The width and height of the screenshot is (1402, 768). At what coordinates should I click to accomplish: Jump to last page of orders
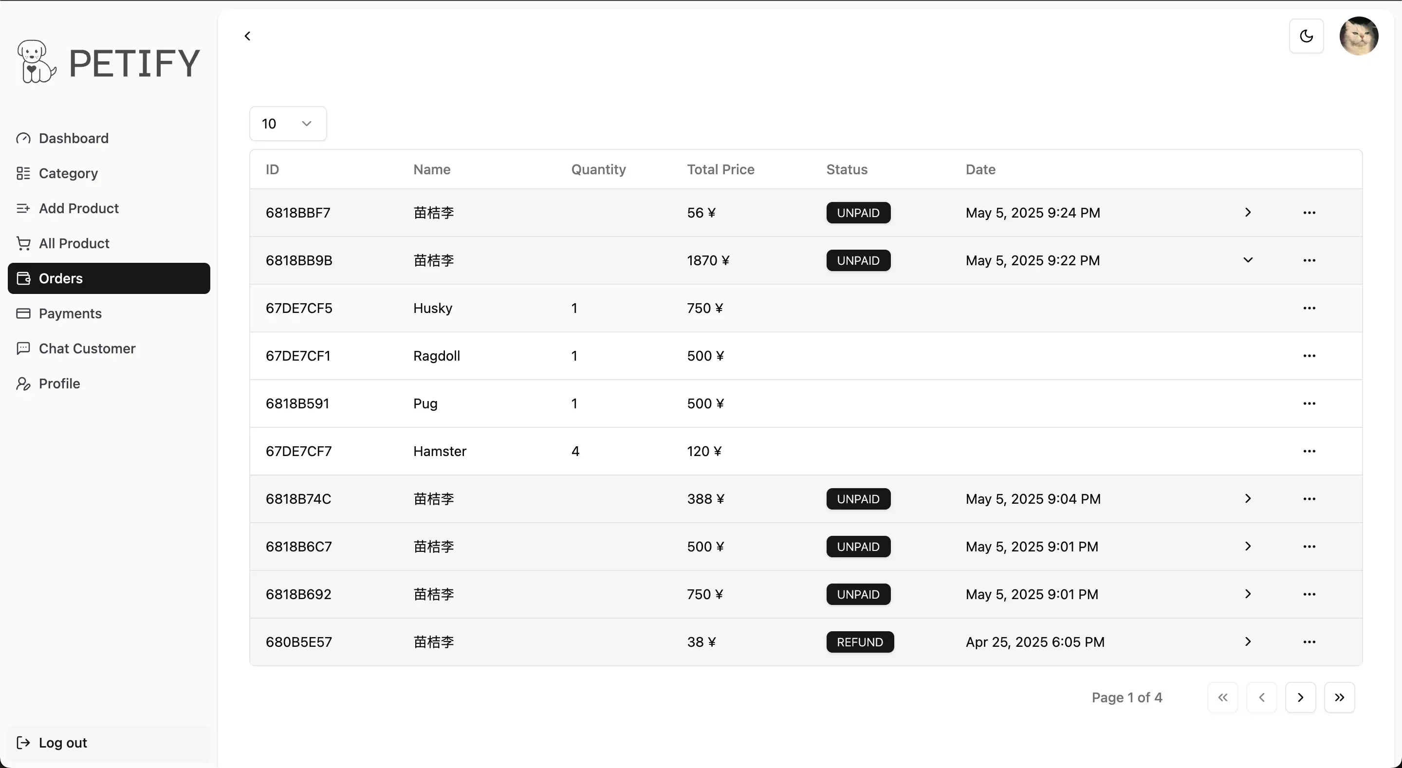click(x=1339, y=697)
